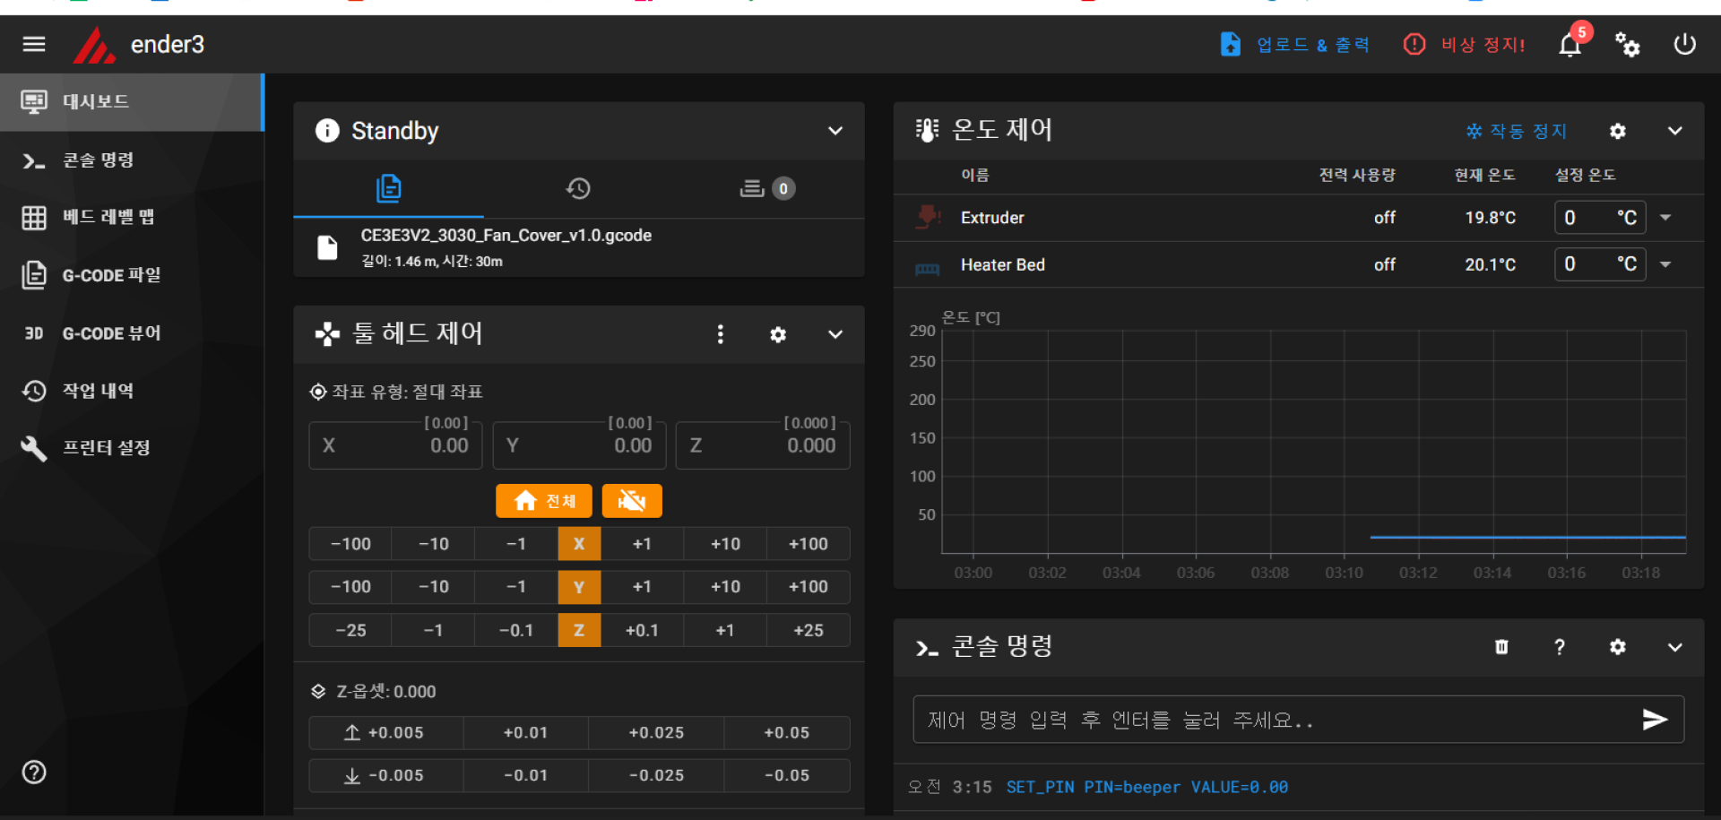Viewport: 1721px width, 820px height.
Task: Clear console with trash icon
Action: [x=1501, y=647]
